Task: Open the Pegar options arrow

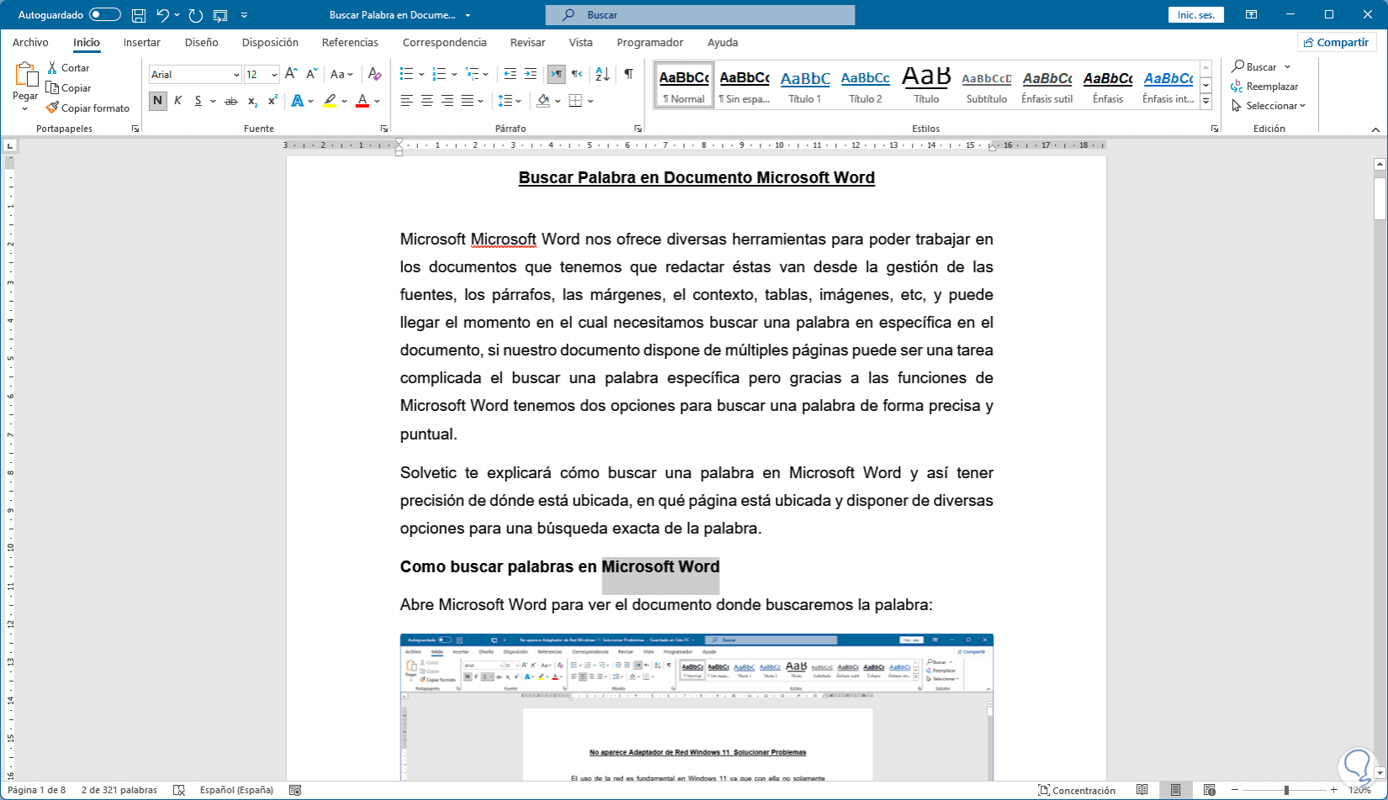Action: (x=25, y=108)
